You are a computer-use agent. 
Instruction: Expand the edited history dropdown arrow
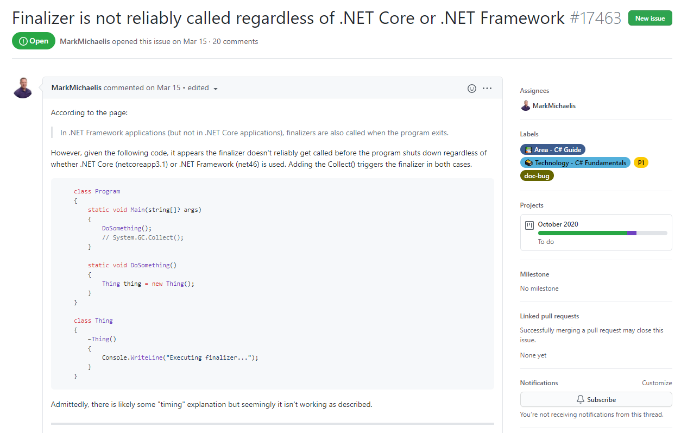pyautogui.click(x=216, y=89)
